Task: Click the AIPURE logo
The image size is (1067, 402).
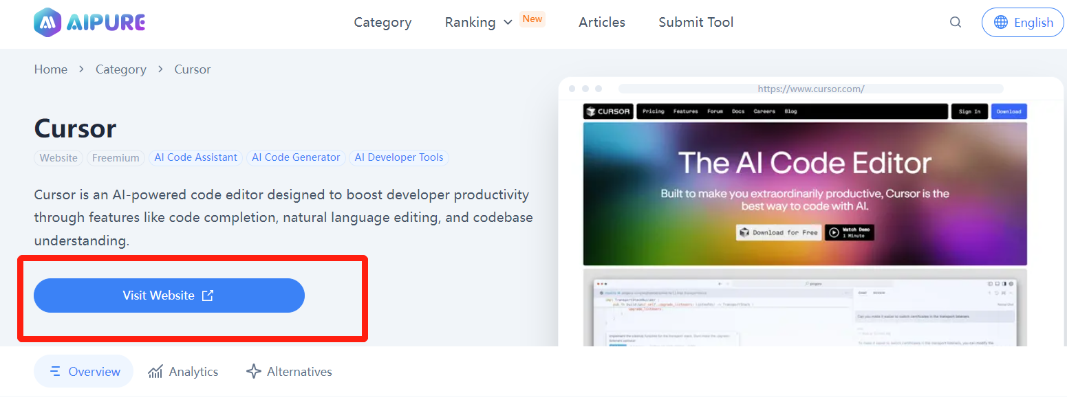Action: pos(89,23)
